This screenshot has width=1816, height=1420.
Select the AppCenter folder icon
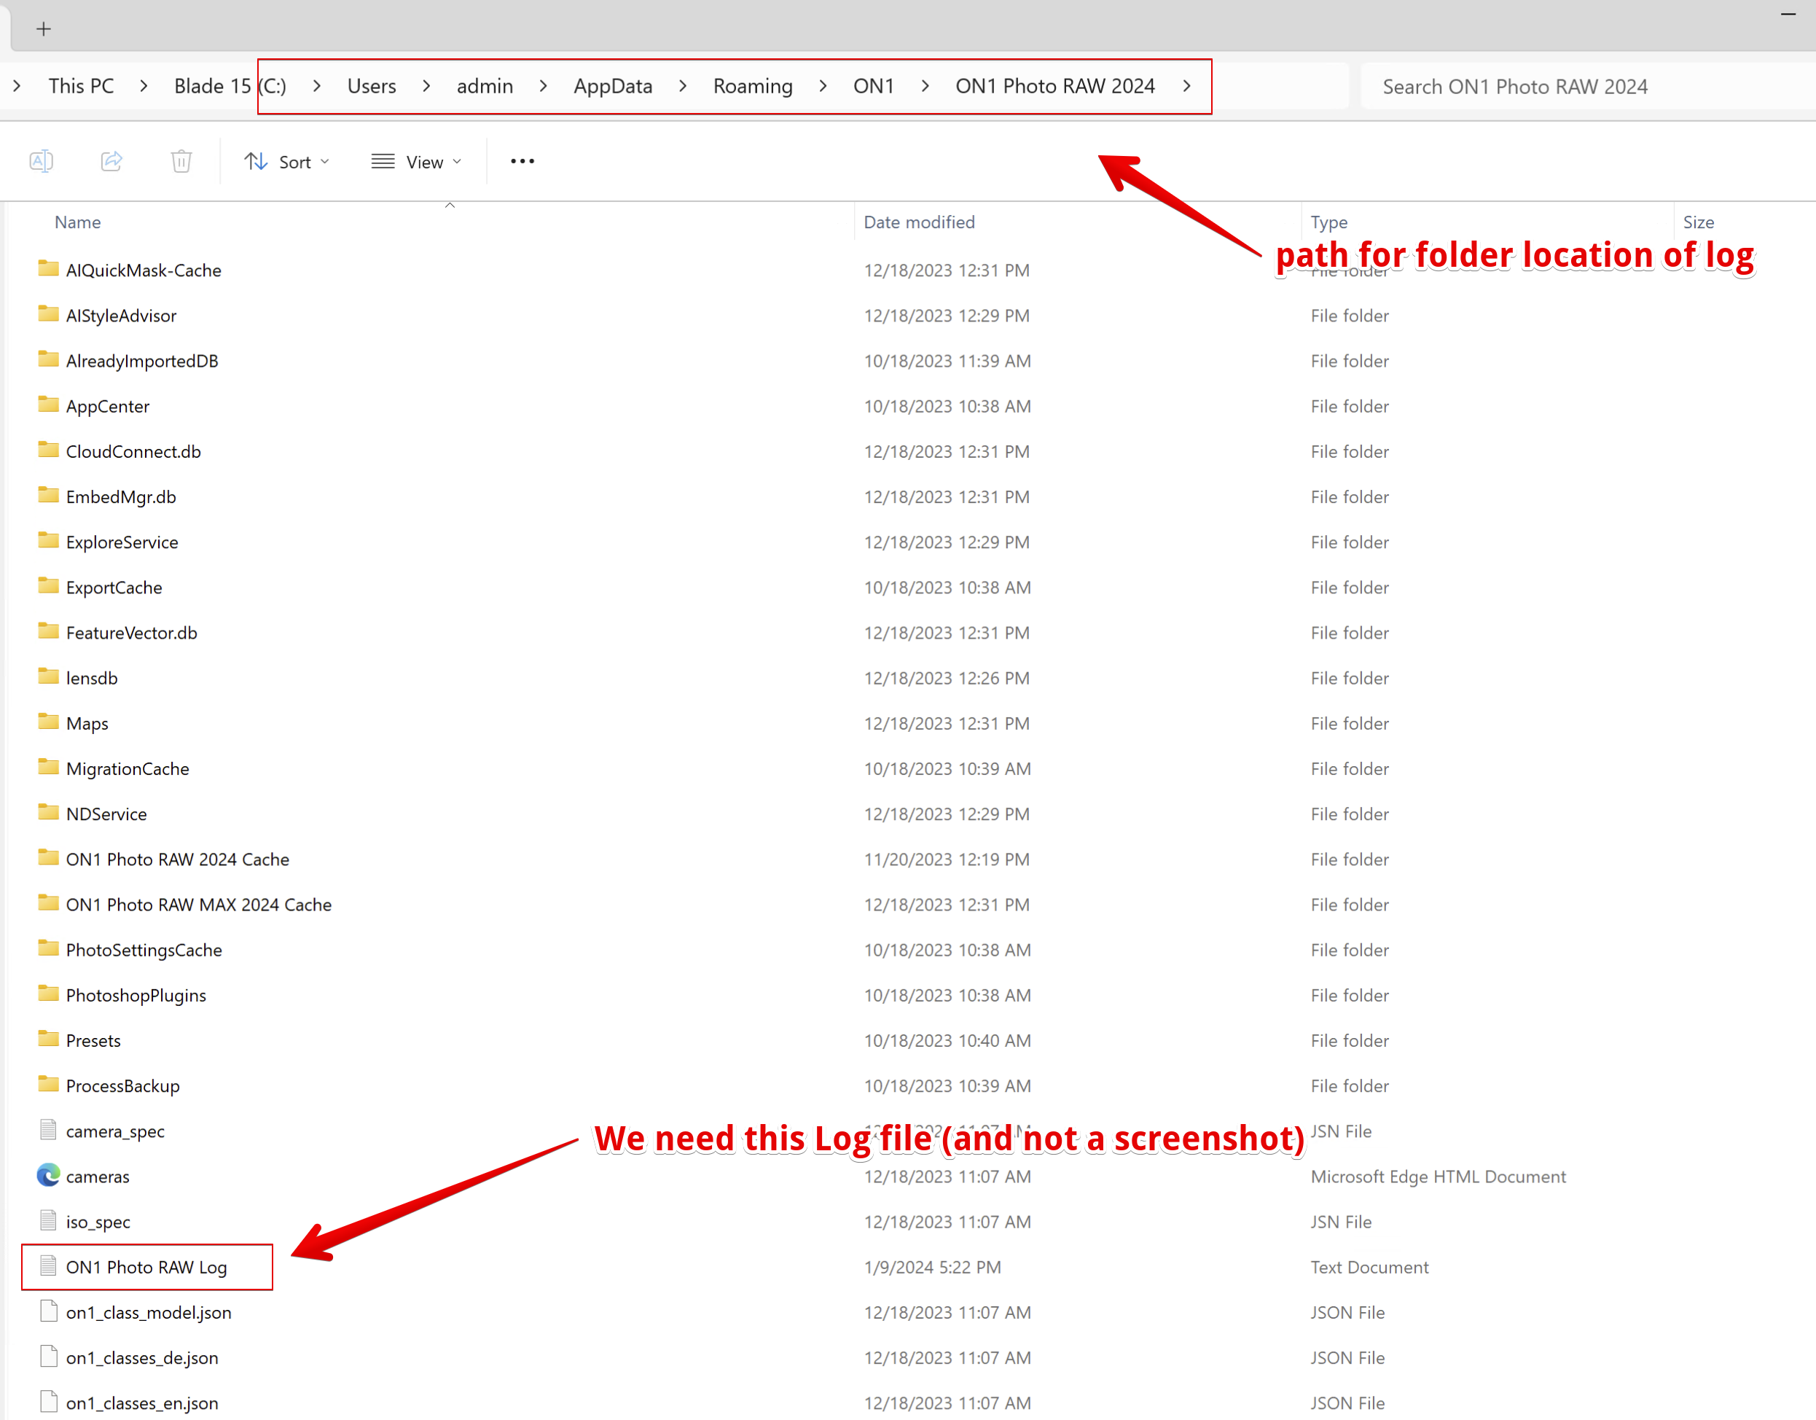[x=48, y=405]
